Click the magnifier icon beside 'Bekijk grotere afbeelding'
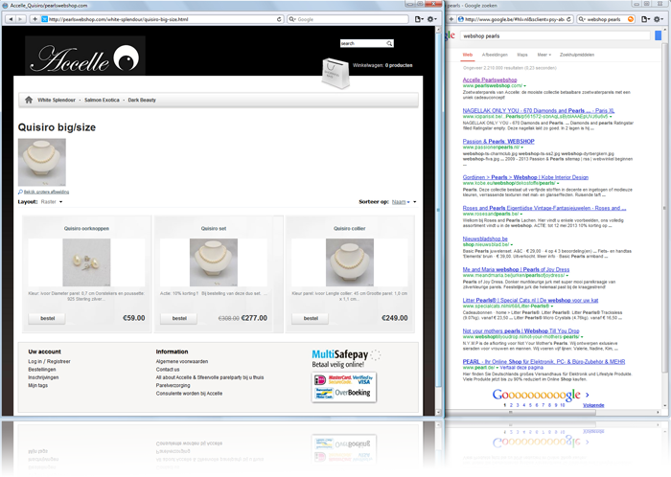The height and width of the screenshot is (477, 671). pyautogui.click(x=20, y=192)
